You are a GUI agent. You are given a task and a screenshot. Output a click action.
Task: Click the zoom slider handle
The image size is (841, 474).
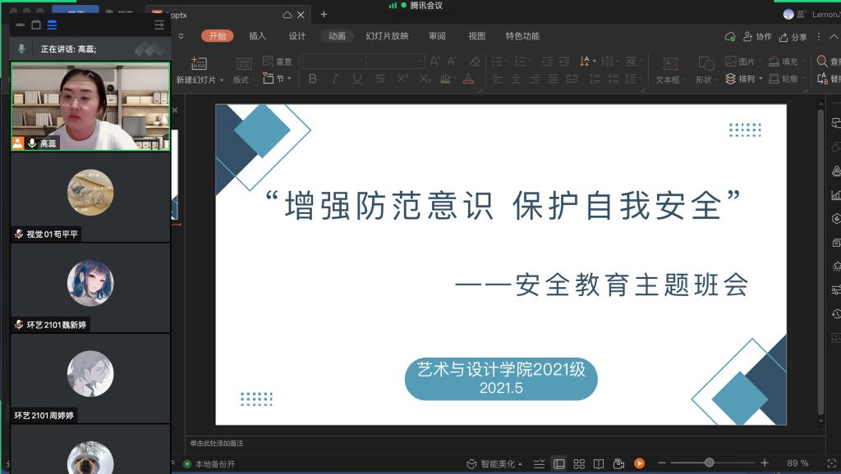coord(709,463)
